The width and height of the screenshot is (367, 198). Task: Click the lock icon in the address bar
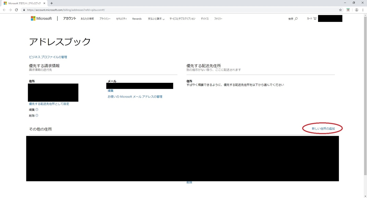24,10
